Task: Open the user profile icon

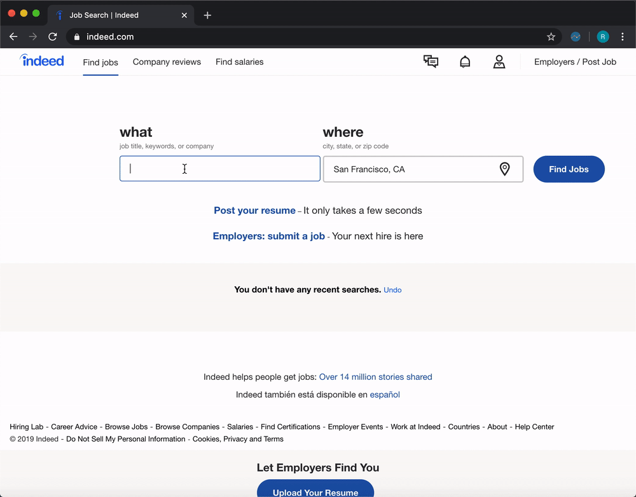Action: [x=499, y=62]
